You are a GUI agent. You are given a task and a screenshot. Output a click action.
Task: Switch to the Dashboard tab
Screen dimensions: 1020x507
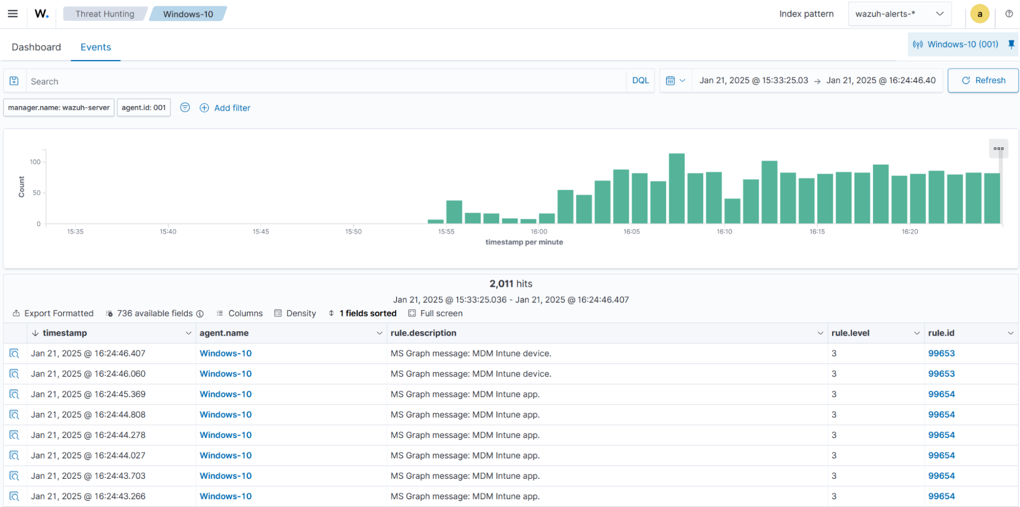point(36,47)
